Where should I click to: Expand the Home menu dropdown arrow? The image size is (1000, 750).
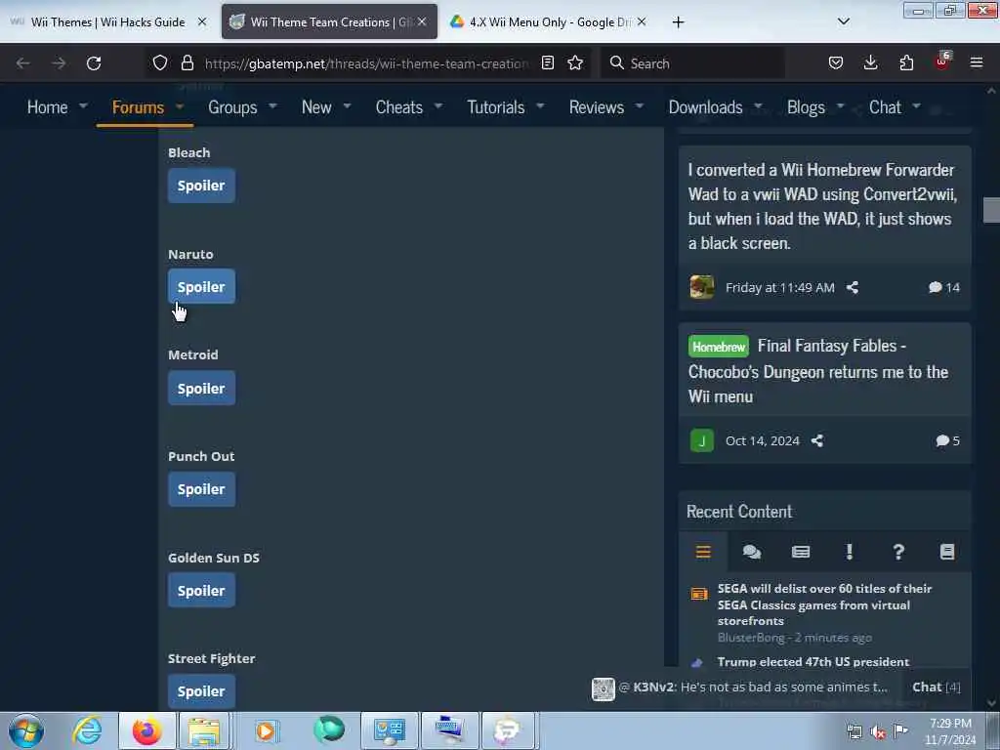(x=83, y=105)
